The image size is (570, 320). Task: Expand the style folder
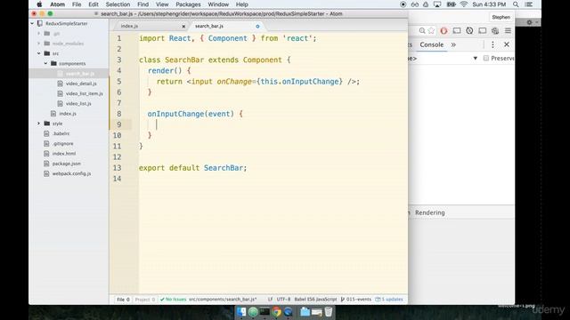point(39,124)
